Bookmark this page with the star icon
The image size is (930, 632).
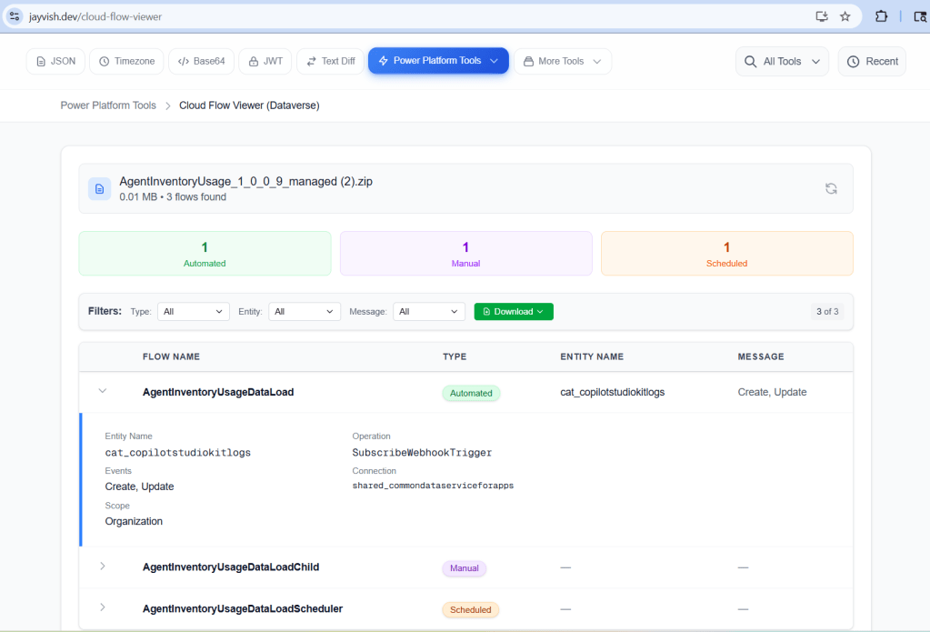pyautogui.click(x=845, y=16)
